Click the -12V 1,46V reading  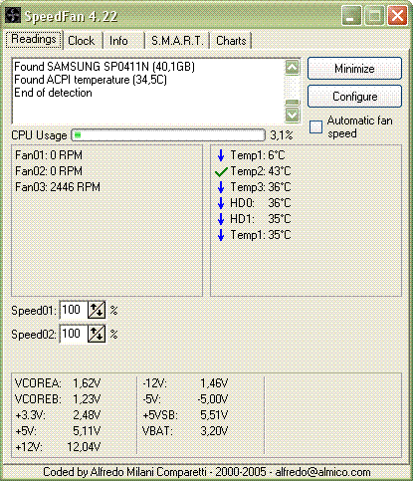pyautogui.click(x=185, y=383)
